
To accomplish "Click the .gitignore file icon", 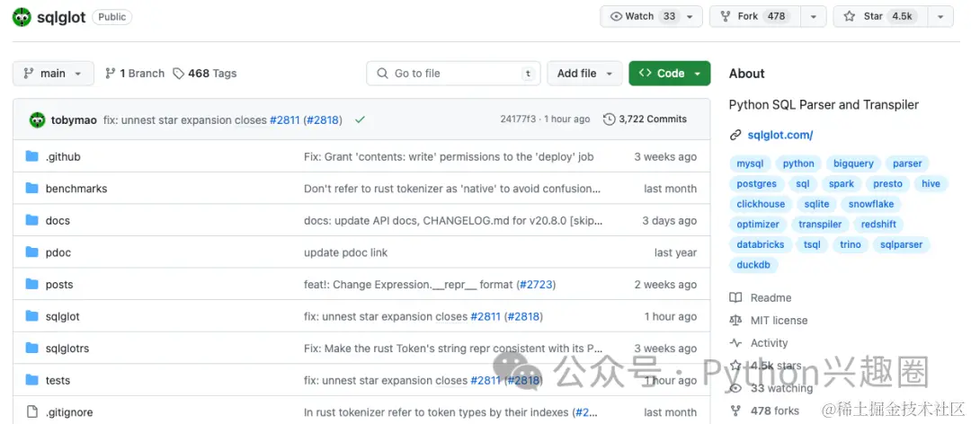I will tap(32, 411).
